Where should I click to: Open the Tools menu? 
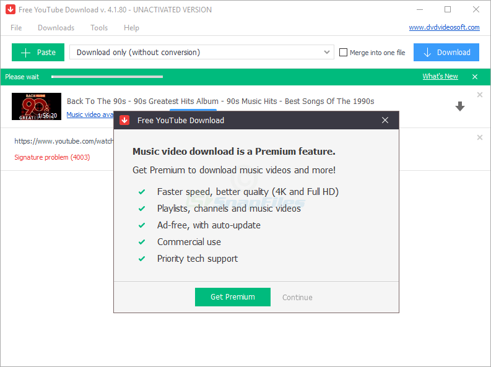[99, 28]
